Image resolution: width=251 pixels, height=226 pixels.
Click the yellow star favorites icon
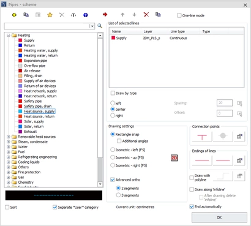pos(50,15)
